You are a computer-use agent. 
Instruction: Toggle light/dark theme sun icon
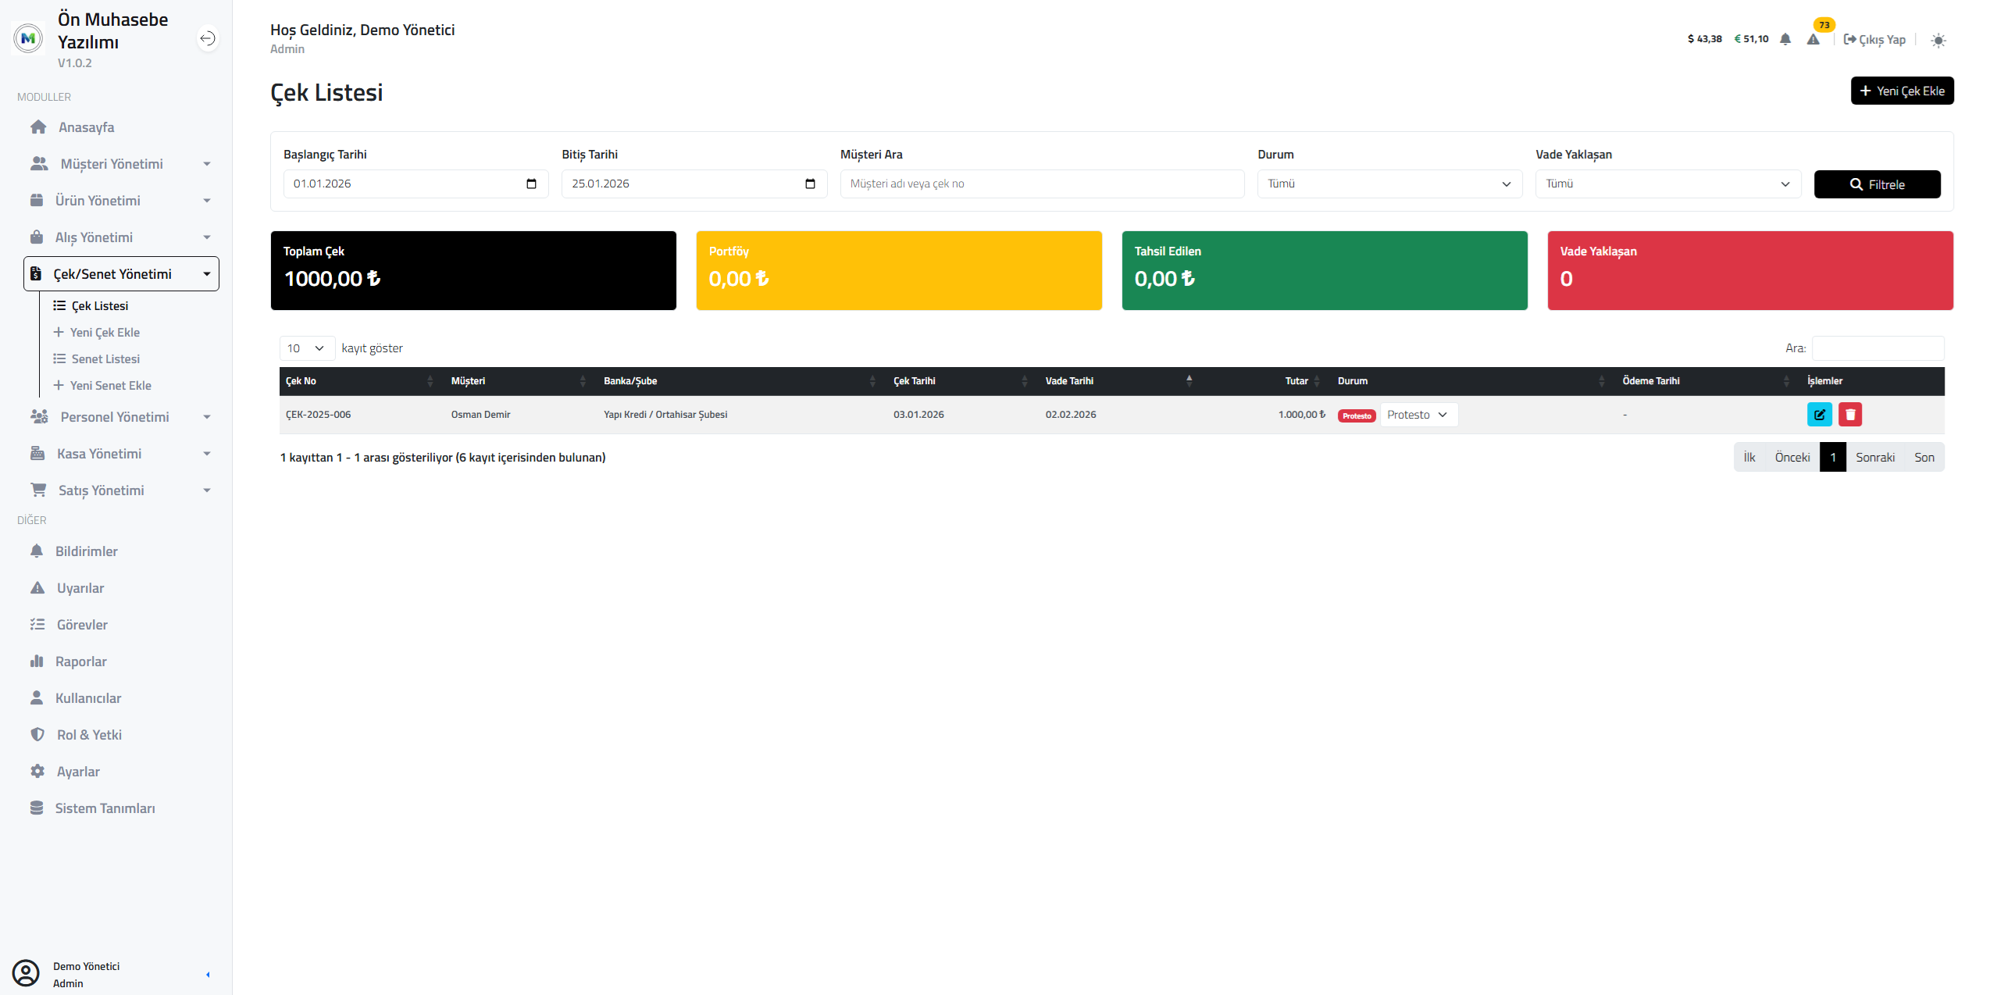(1938, 41)
